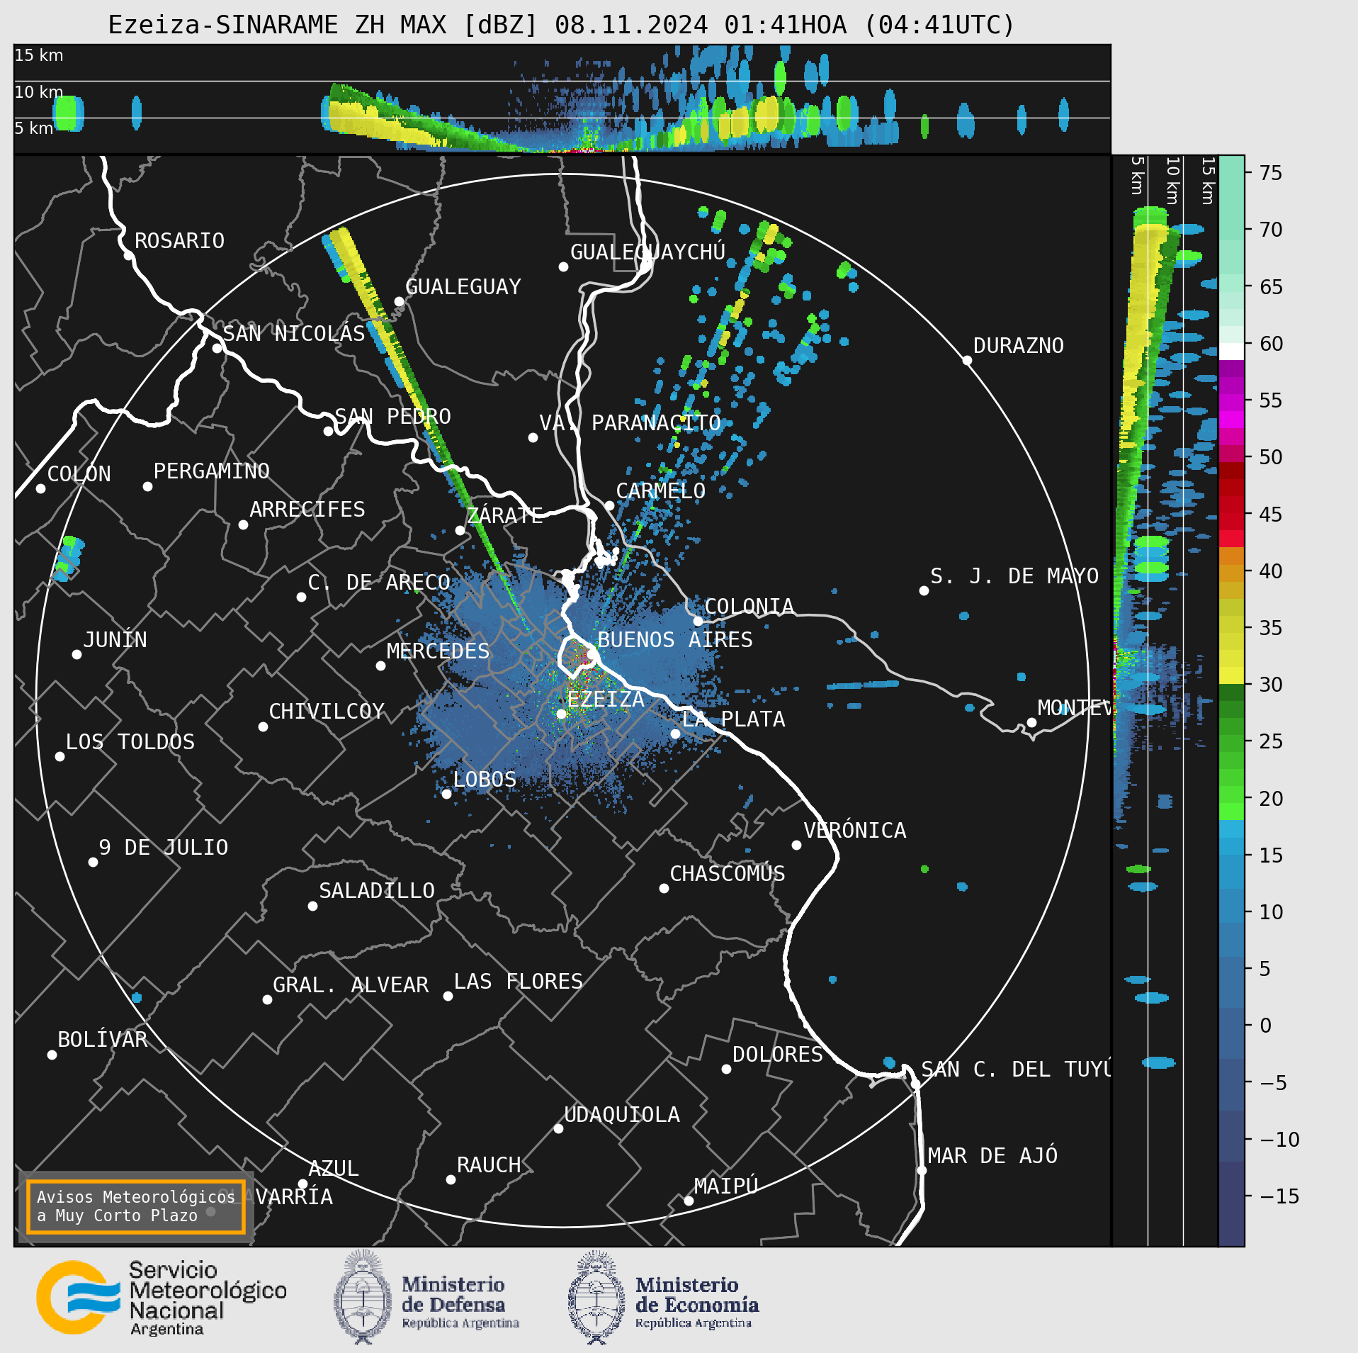This screenshot has width=1358, height=1353.
Task: Click the LAS FLORES label
Action: coord(518,982)
